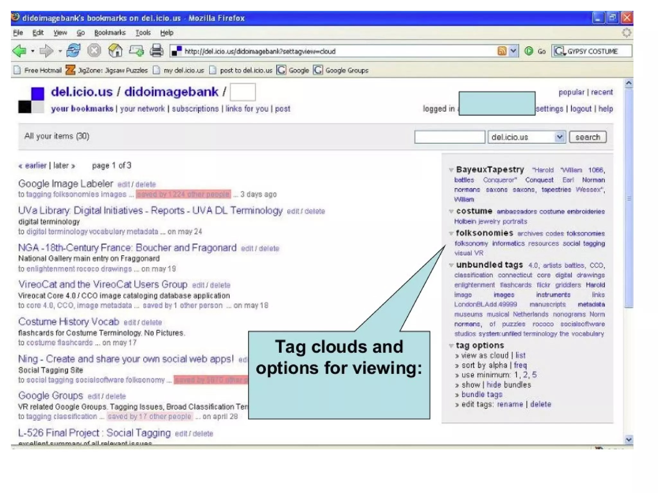
Task: Click the RSS feed icon in address bar
Action: 502,51
